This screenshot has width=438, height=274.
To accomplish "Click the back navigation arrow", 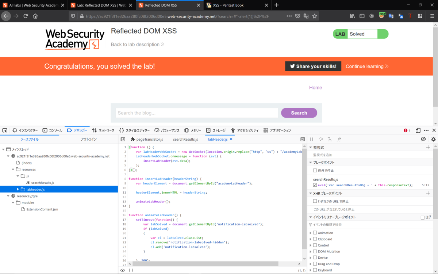I will tap(5, 16).
